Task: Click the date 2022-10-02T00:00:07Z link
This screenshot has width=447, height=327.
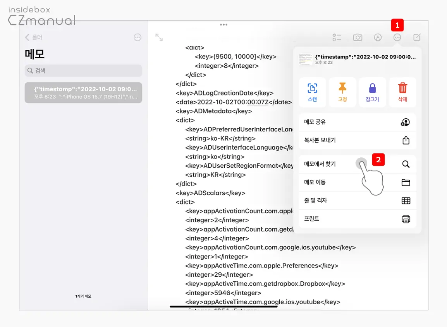Action: [x=233, y=102]
